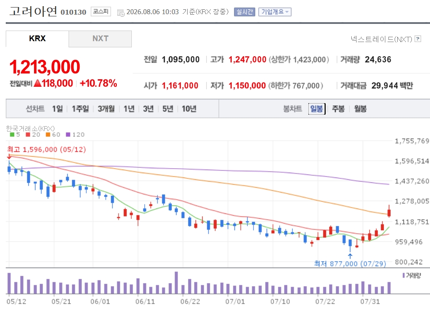Screen dimensions: 430x309
Task: Click the red 20-day moving average legend
Action: click(33, 135)
